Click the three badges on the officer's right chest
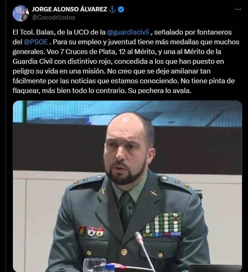248x272 pixels. click(x=91, y=231)
